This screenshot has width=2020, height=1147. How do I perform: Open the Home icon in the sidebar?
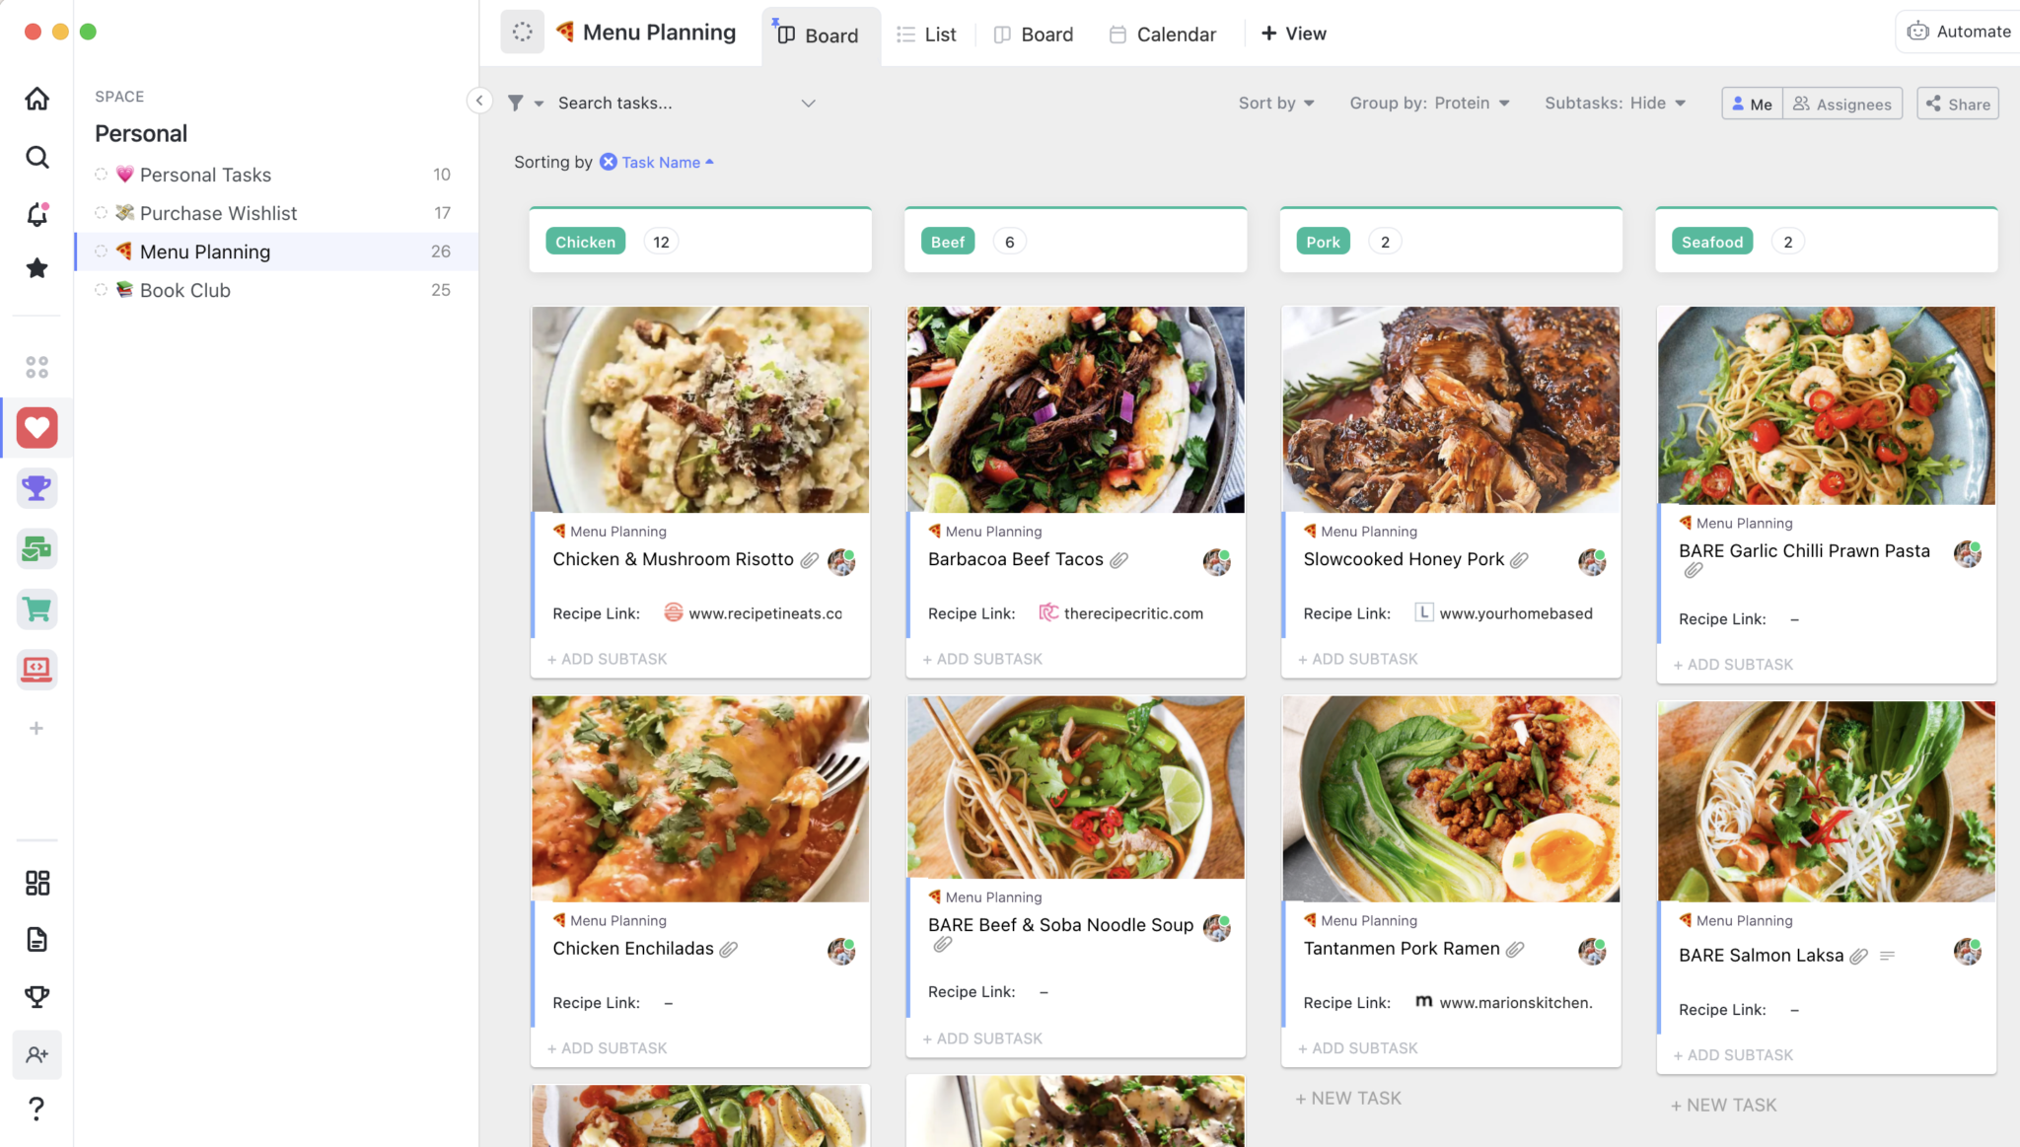(x=36, y=98)
